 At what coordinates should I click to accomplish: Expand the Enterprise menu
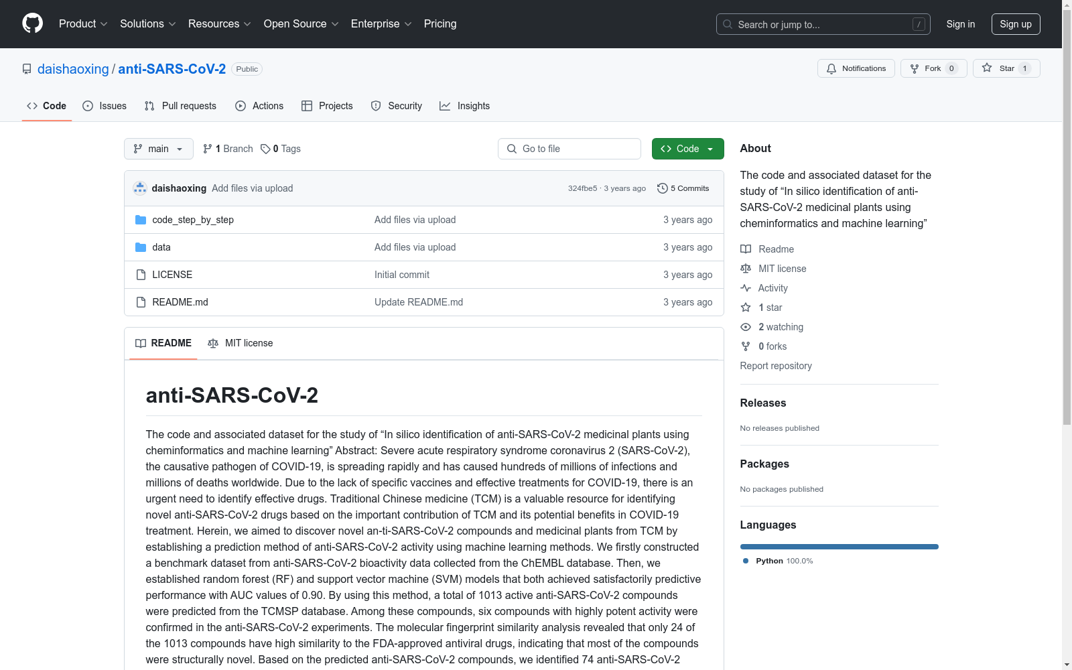[381, 24]
